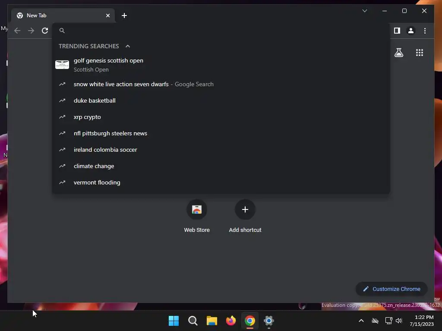Open Windows taskbar Search
The width and height of the screenshot is (442, 331).
click(x=193, y=321)
